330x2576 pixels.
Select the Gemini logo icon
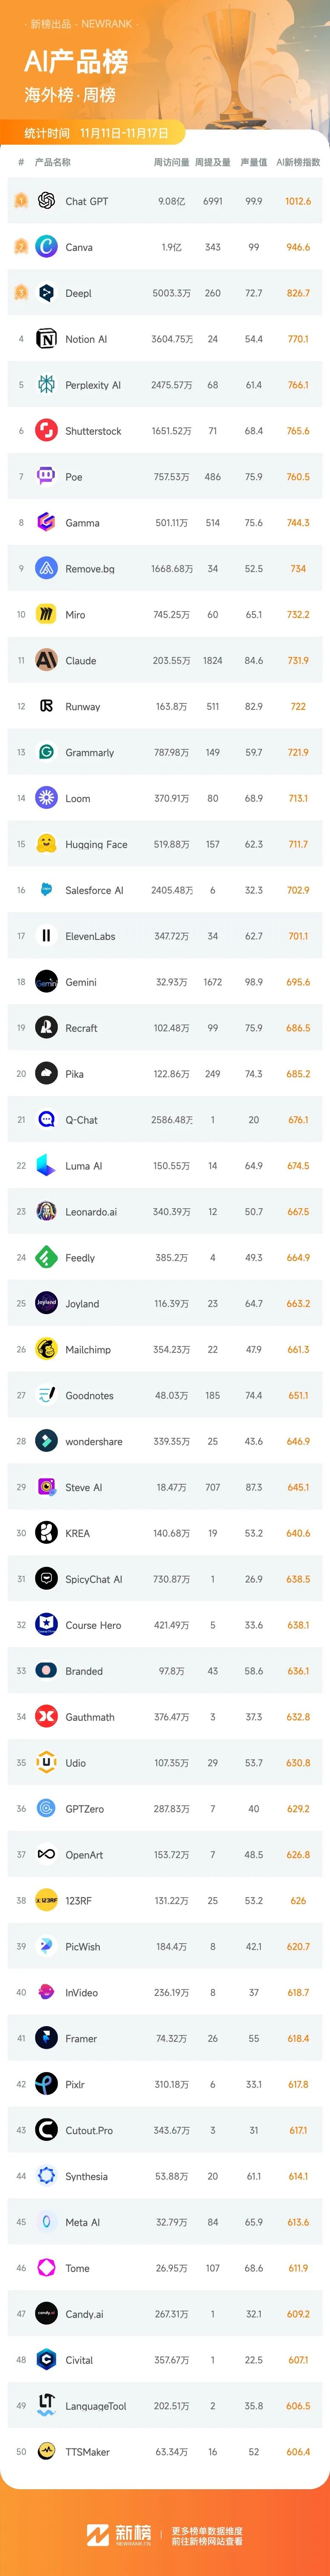click(x=46, y=982)
